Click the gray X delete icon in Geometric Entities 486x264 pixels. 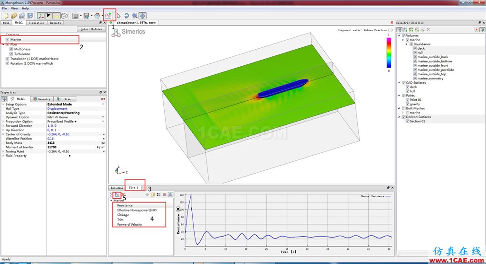428,29
